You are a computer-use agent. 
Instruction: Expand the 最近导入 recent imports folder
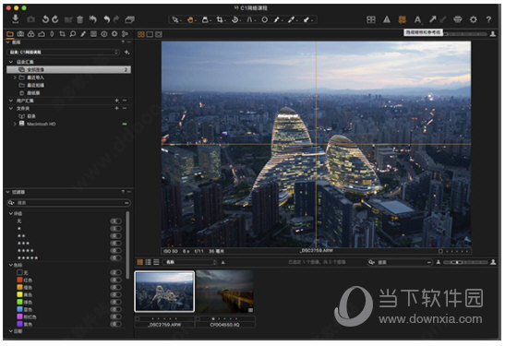tap(15, 78)
